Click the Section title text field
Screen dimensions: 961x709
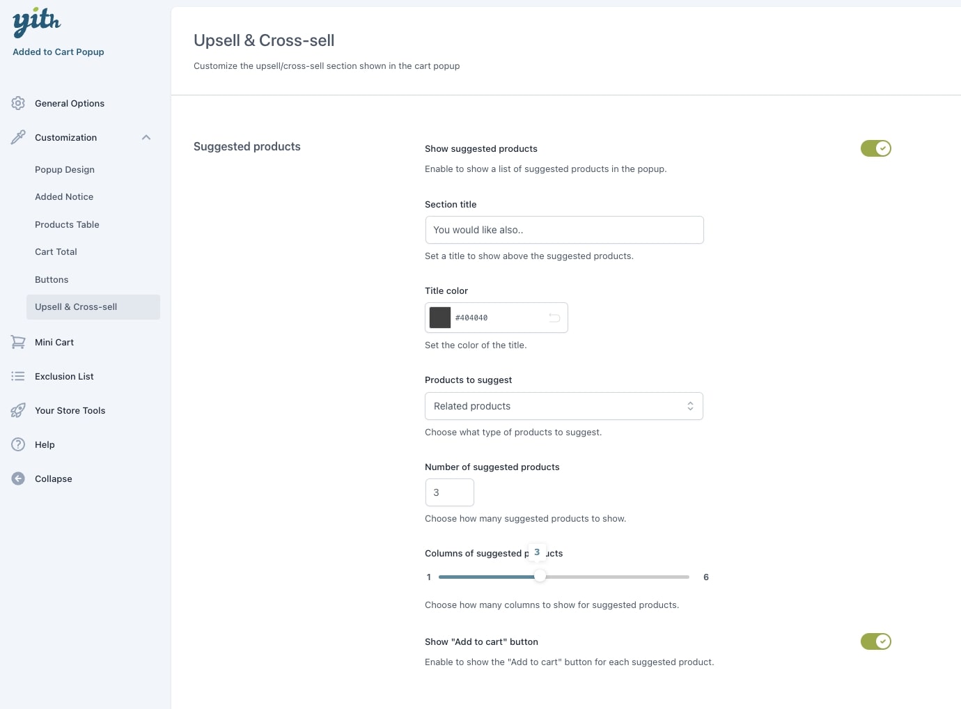tap(564, 230)
